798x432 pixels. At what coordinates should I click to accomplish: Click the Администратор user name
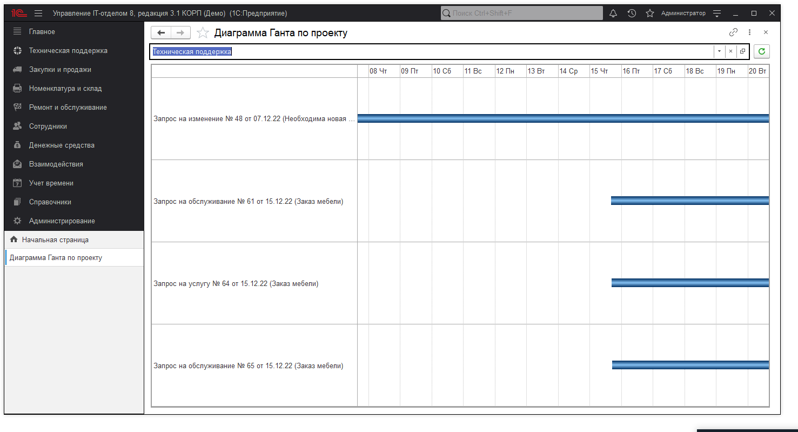(683, 13)
